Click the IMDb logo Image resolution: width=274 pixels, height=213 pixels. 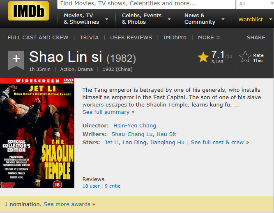click(28, 11)
